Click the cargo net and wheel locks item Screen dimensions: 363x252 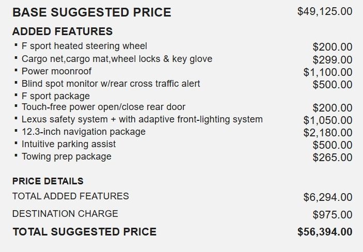coord(117,59)
